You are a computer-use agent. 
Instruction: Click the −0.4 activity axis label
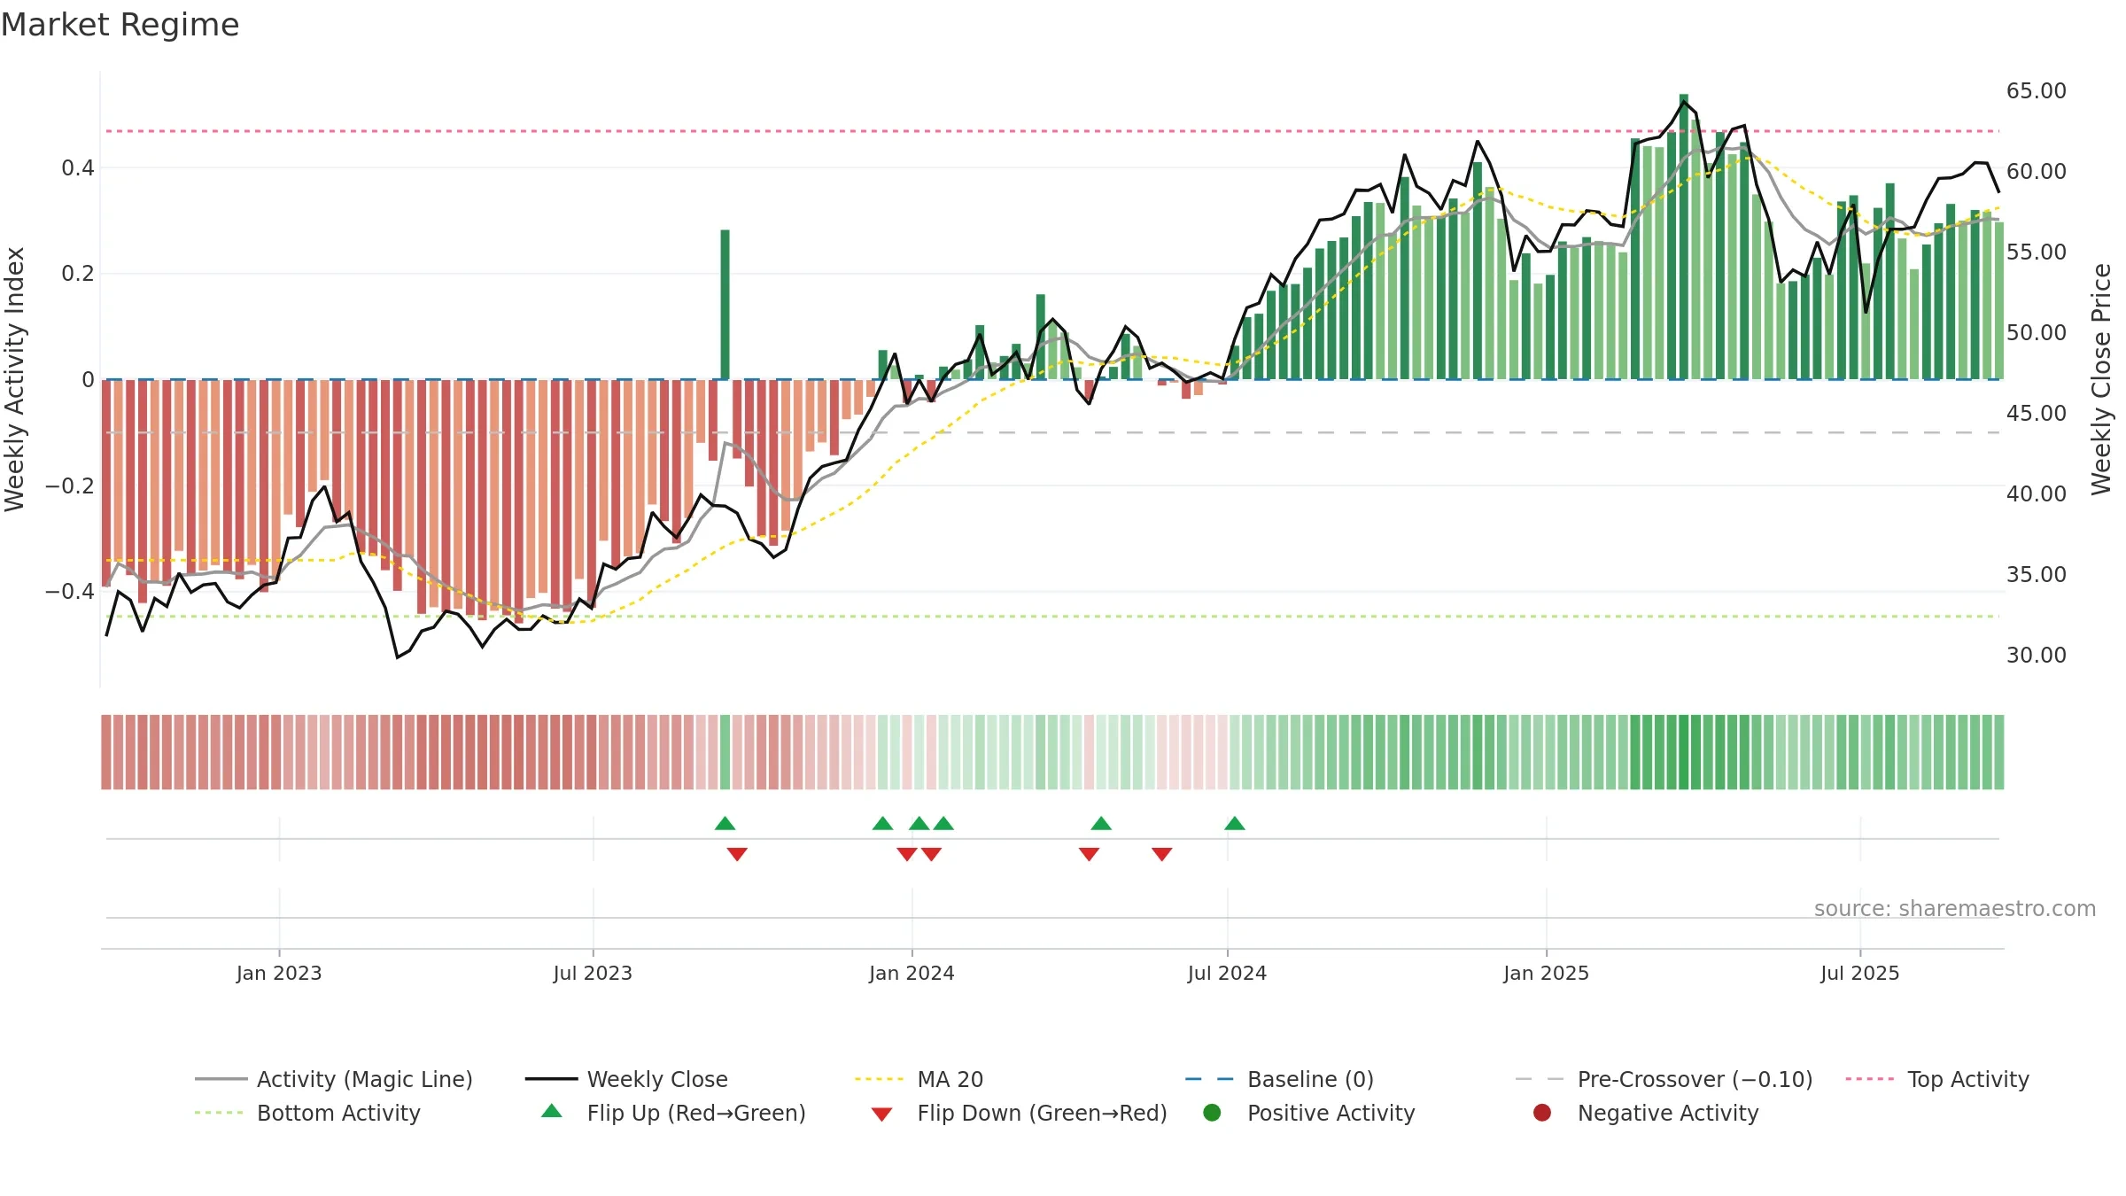pos(69,592)
